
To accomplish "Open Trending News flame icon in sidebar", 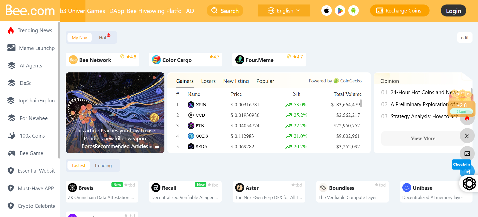I will 11,30.
